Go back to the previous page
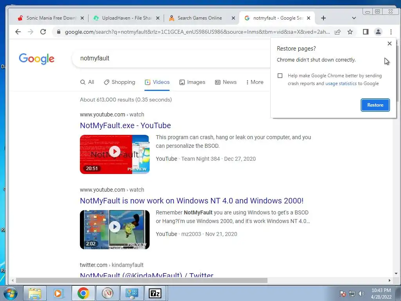 pyautogui.click(x=18, y=32)
